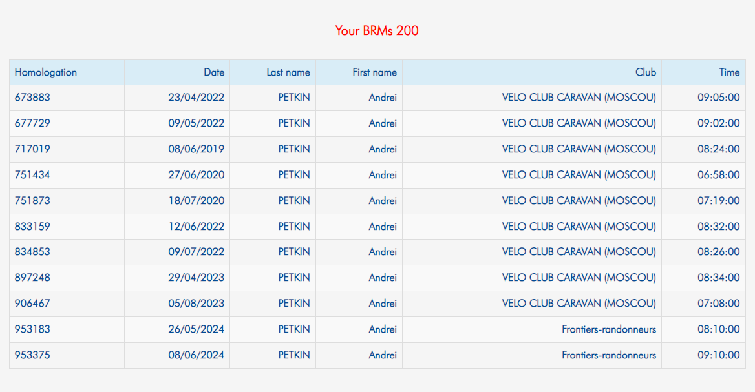
Task: Open homologation entry 834853
Action: [x=32, y=252]
